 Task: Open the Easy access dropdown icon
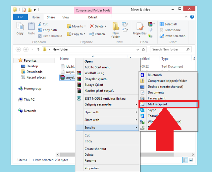[125, 30]
